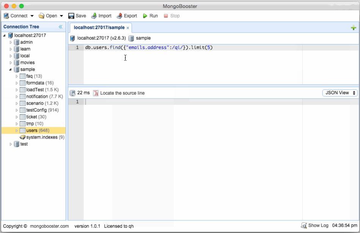Expand the users collection node
The height and width of the screenshot is (233, 360).
(x=17, y=131)
